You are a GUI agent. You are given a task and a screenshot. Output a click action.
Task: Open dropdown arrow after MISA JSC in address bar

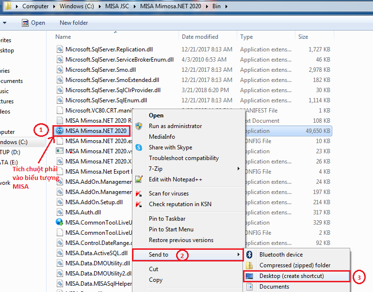tap(135, 6)
